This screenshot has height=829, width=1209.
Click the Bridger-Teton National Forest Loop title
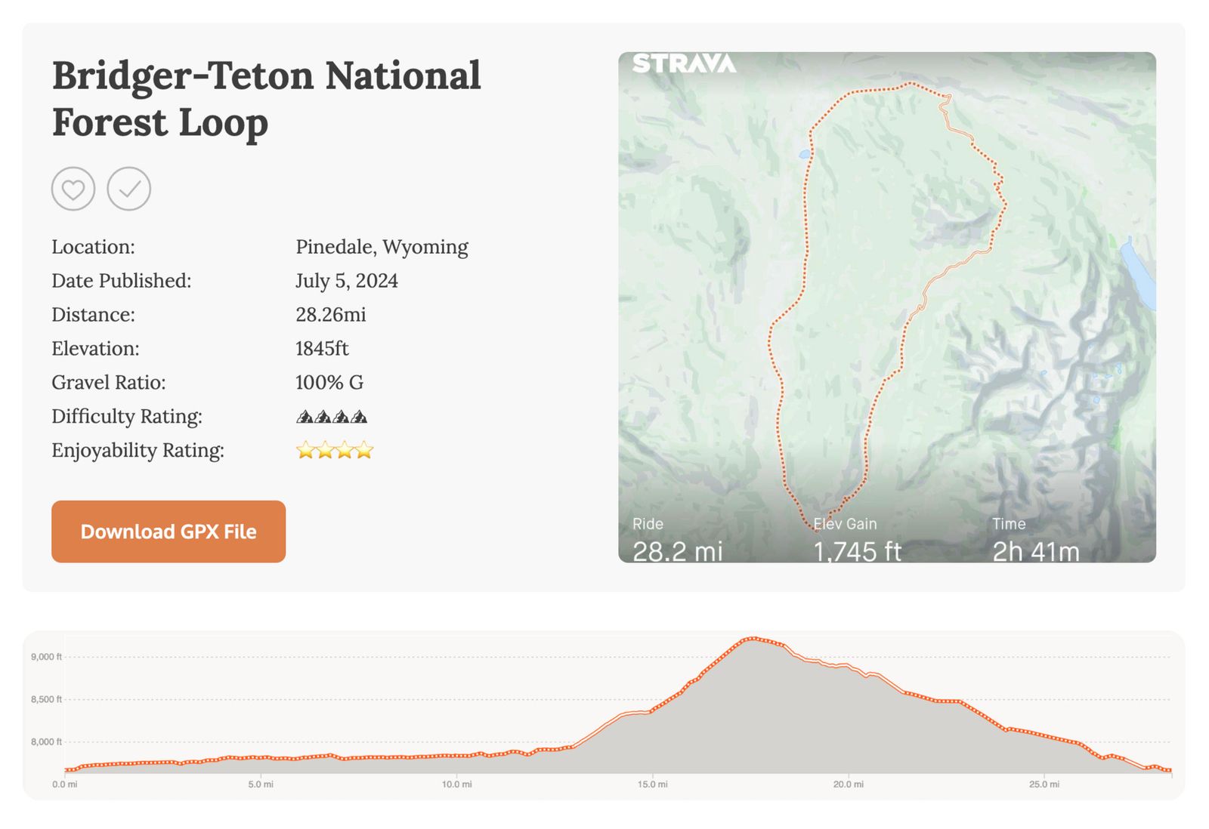coord(266,99)
